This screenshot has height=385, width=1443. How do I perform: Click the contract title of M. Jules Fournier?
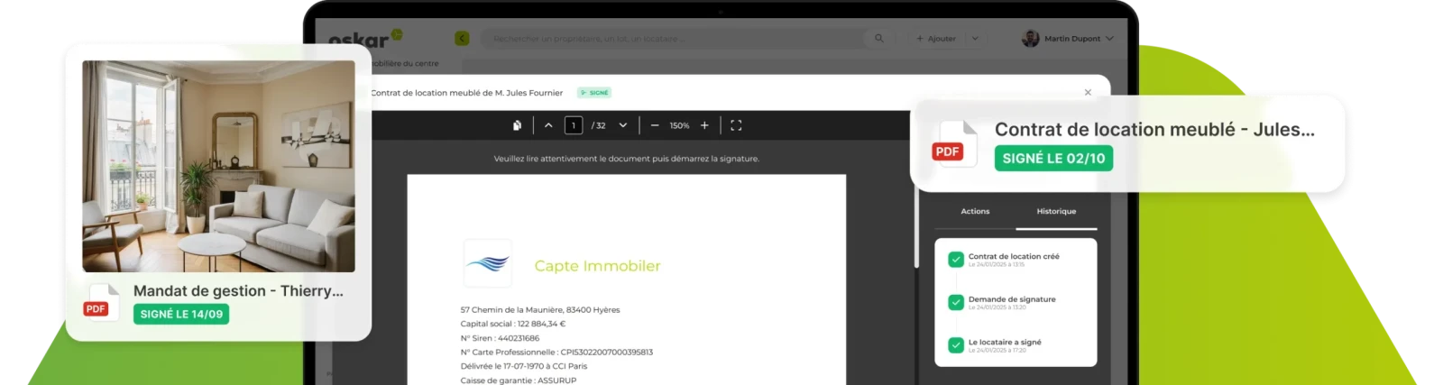466,93
